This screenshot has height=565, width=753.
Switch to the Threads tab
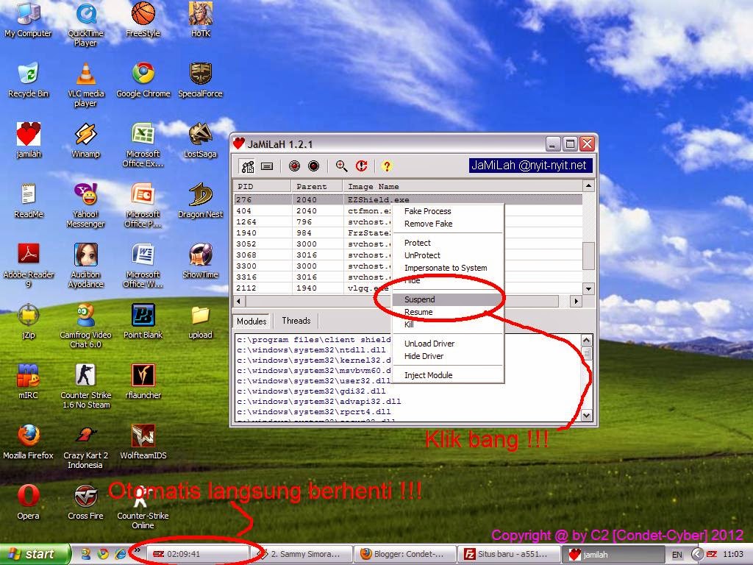click(296, 321)
